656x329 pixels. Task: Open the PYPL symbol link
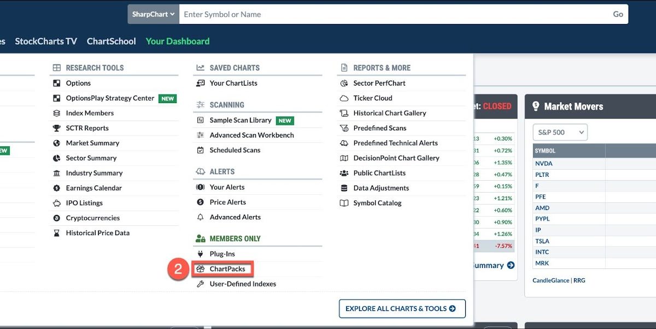[542, 219]
